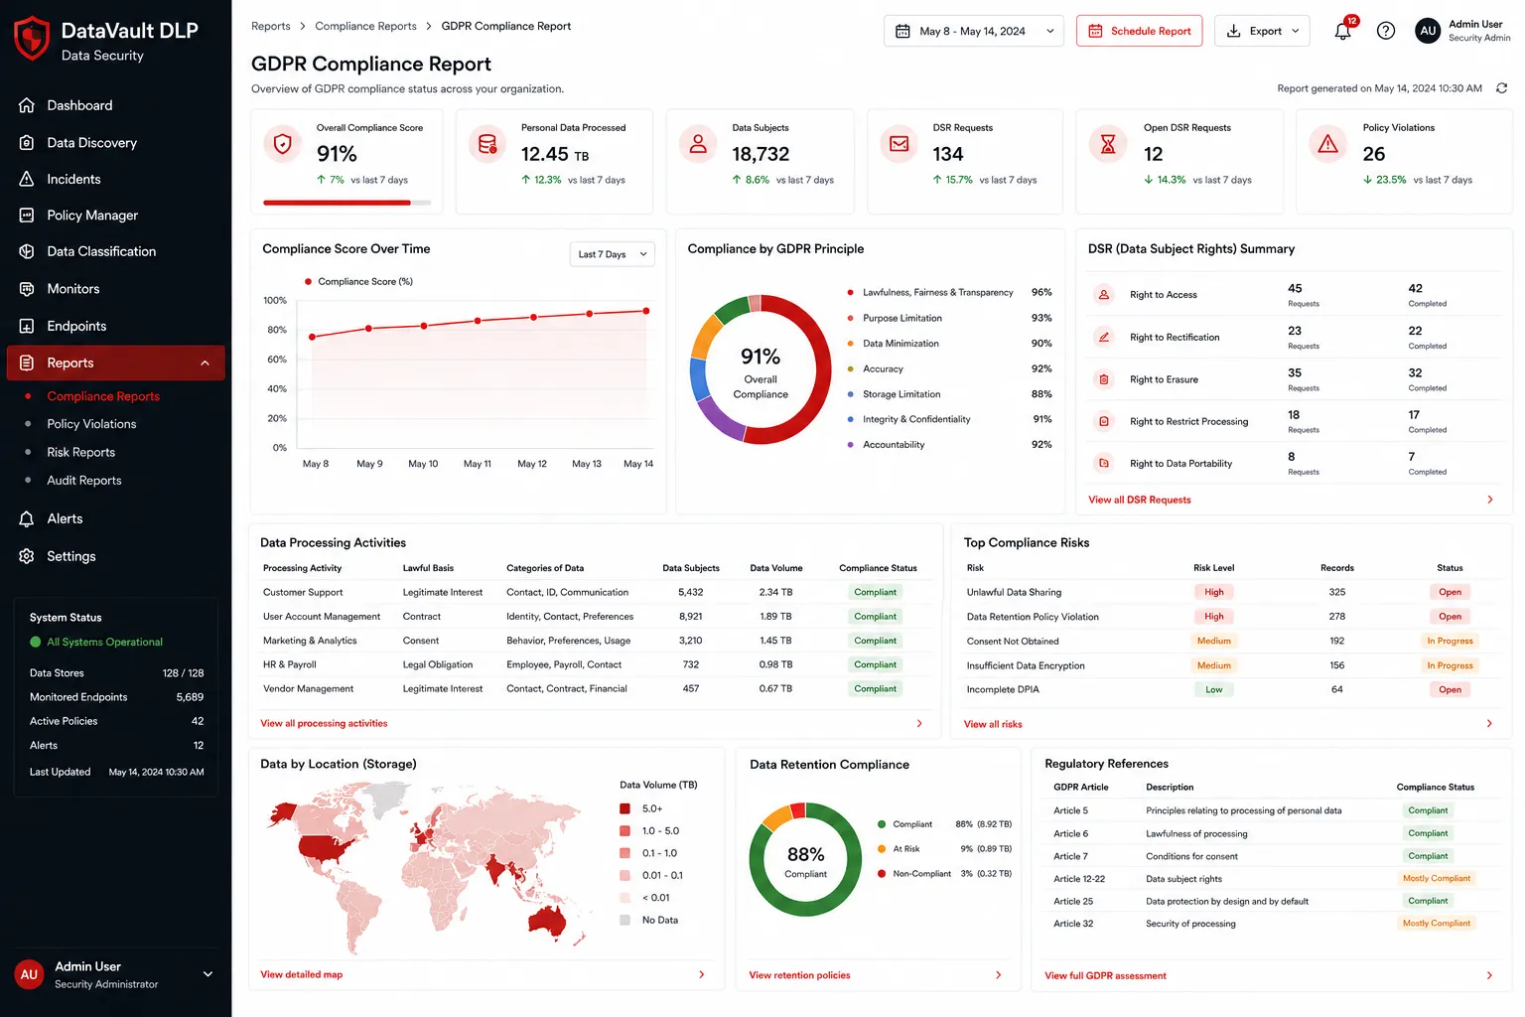Open Alerts in the sidebar
The image size is (1525, 1017).
116,518
